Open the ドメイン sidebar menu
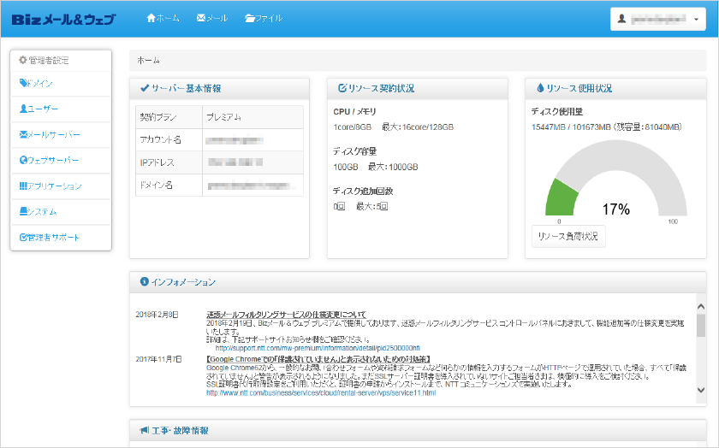719x448 pixels. (61, 84)
